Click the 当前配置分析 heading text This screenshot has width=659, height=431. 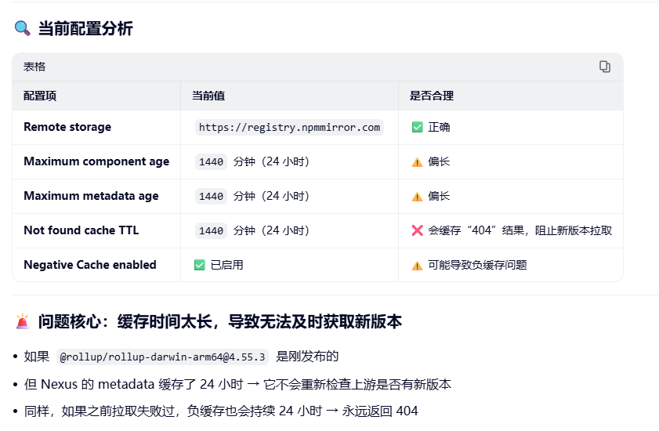[x=85, y=29]
